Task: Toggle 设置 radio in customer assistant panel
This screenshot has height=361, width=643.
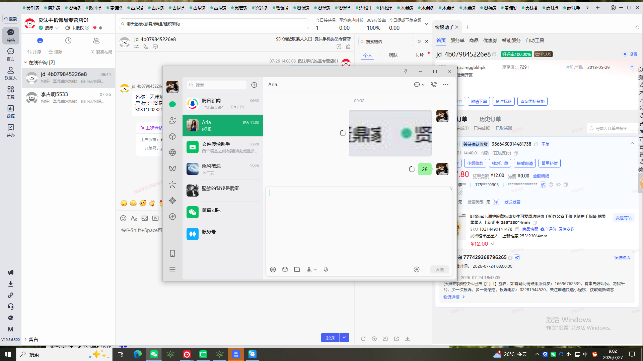Action: tap(625, 54)
